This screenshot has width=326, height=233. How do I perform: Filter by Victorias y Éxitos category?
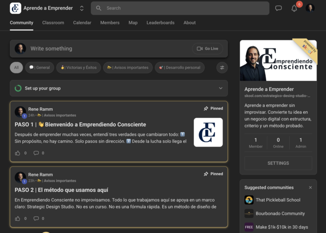79,68
